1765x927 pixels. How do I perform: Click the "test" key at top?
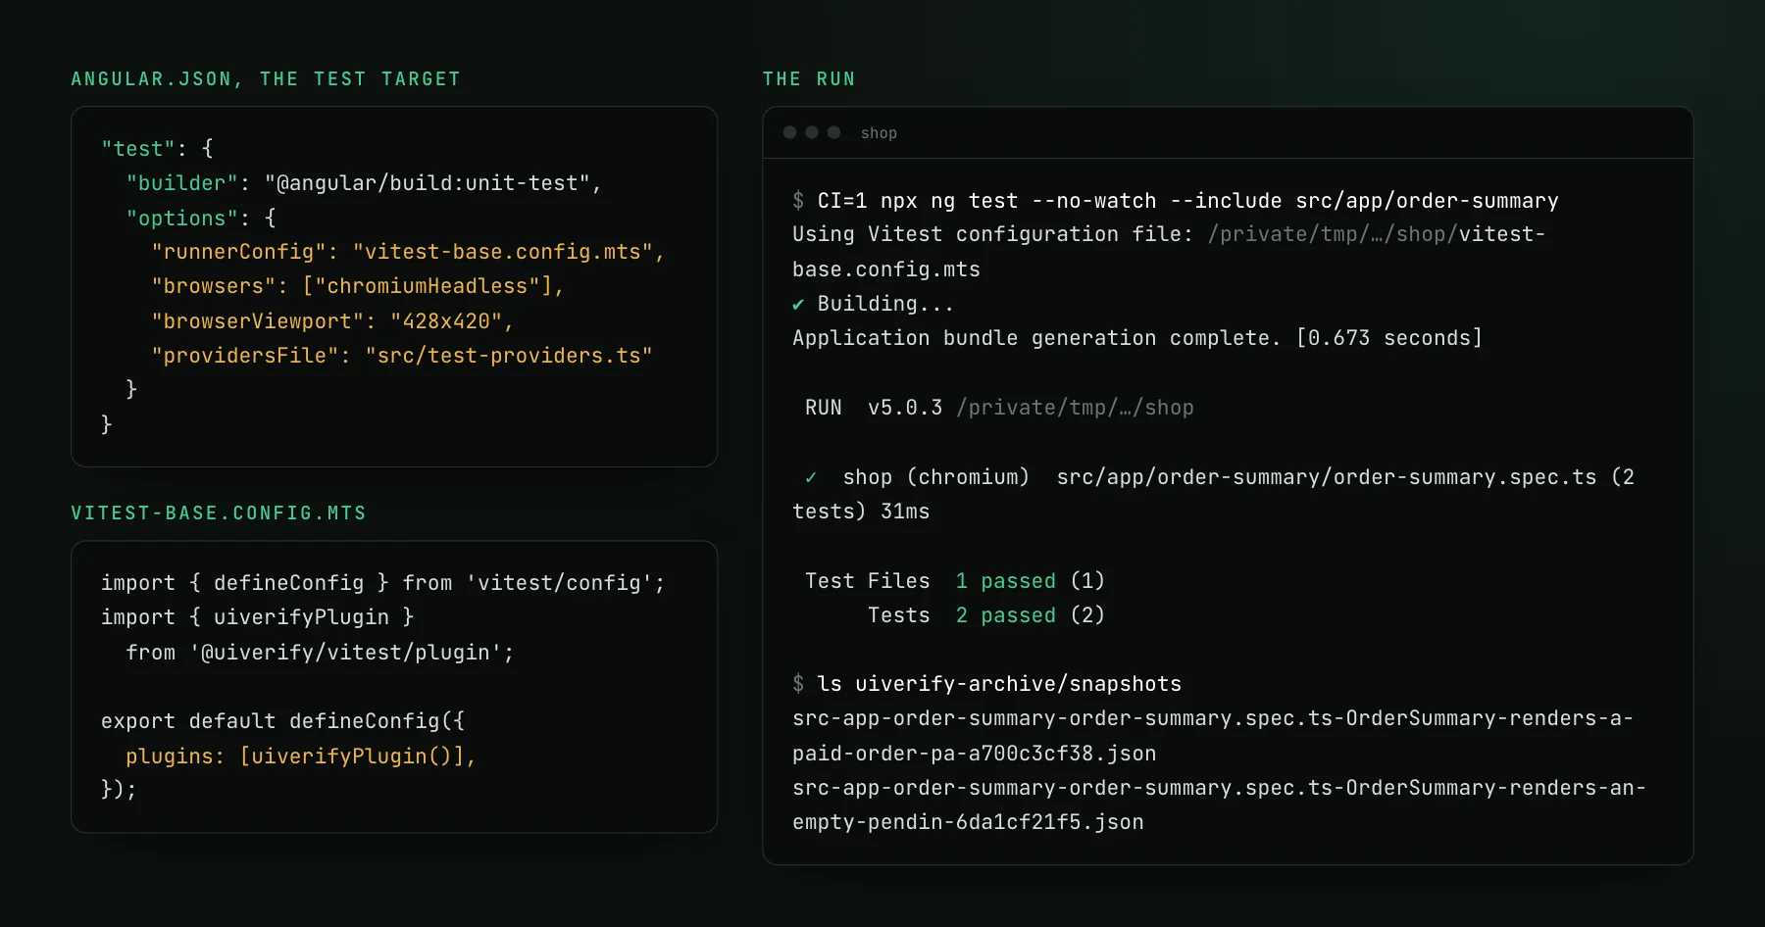click(x=138, y=149)
